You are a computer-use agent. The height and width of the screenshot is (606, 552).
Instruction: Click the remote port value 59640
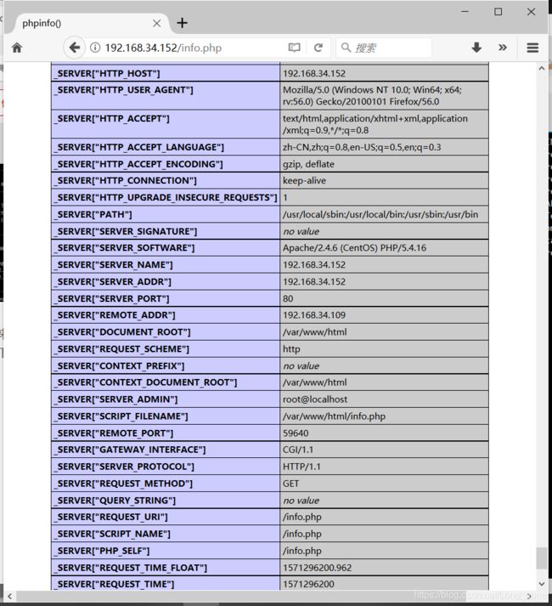click(x=385, y=433)
